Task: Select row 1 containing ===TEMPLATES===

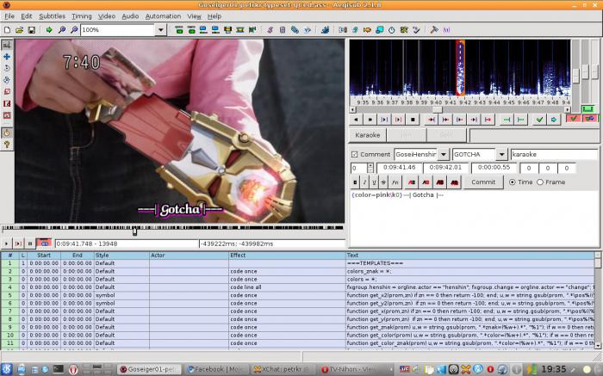Action: pos(297,263)
